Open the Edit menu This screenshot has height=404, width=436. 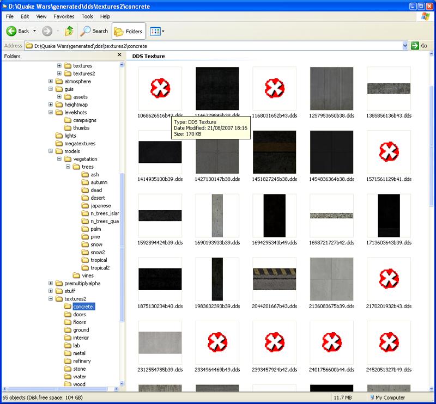(x=25, y=16)
